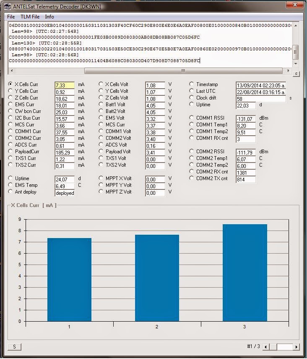The image size is (307, 359).
Task: Click the horizontal scrollbar thumb of the log
Action: point(183,71)
